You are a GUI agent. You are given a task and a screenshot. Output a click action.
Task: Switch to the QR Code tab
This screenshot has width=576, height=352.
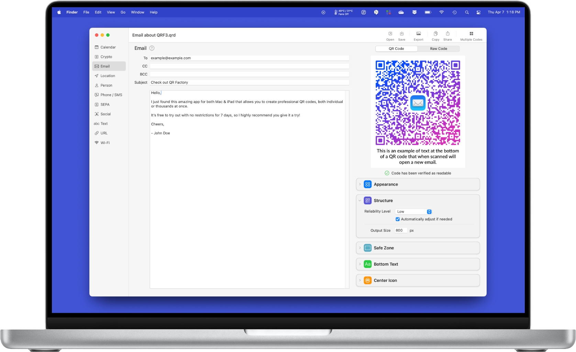(x=396, y=49)
